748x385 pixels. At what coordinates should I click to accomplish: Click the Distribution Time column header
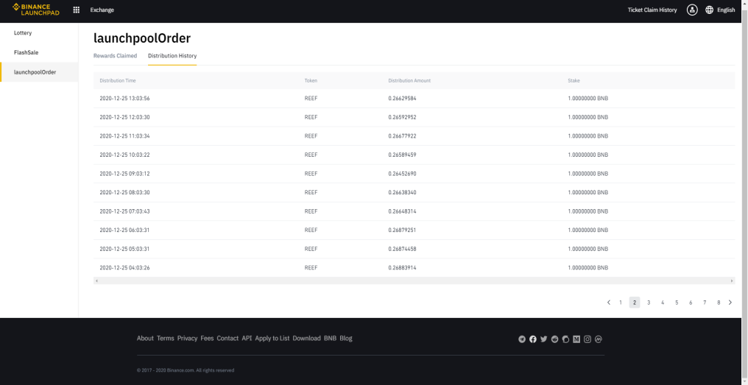click(118, 81)
